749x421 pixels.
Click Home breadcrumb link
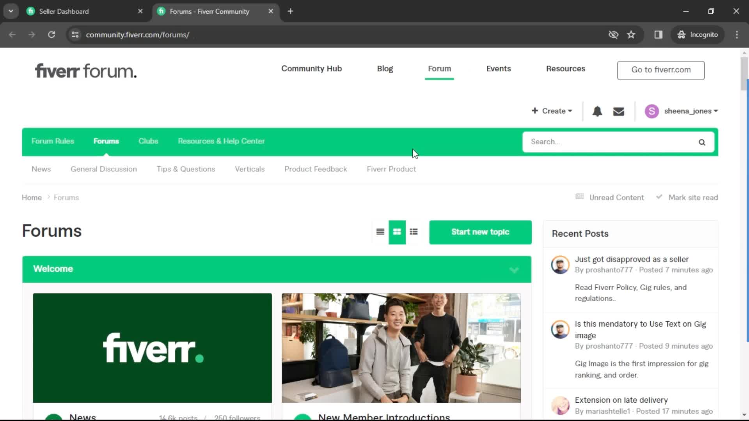32,198
